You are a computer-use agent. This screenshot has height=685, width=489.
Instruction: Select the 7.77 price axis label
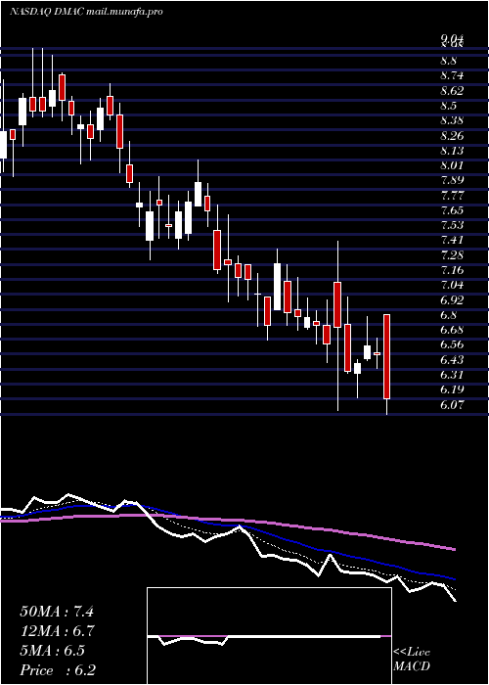point(452,195)
